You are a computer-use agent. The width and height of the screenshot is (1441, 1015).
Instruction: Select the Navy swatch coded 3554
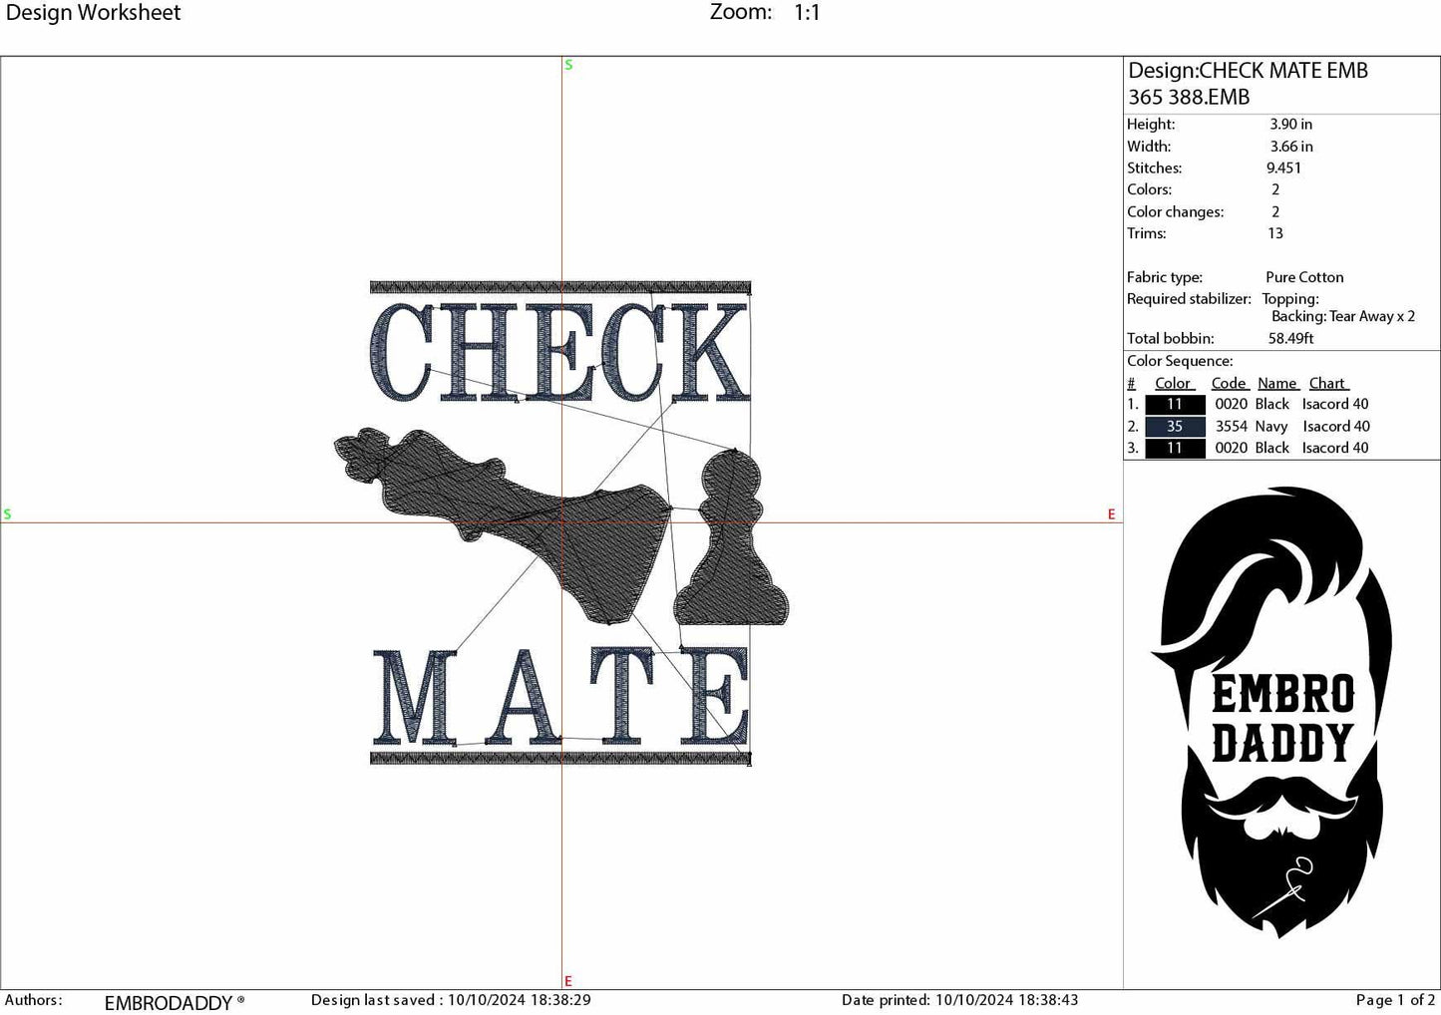[x=1174, y=426]
